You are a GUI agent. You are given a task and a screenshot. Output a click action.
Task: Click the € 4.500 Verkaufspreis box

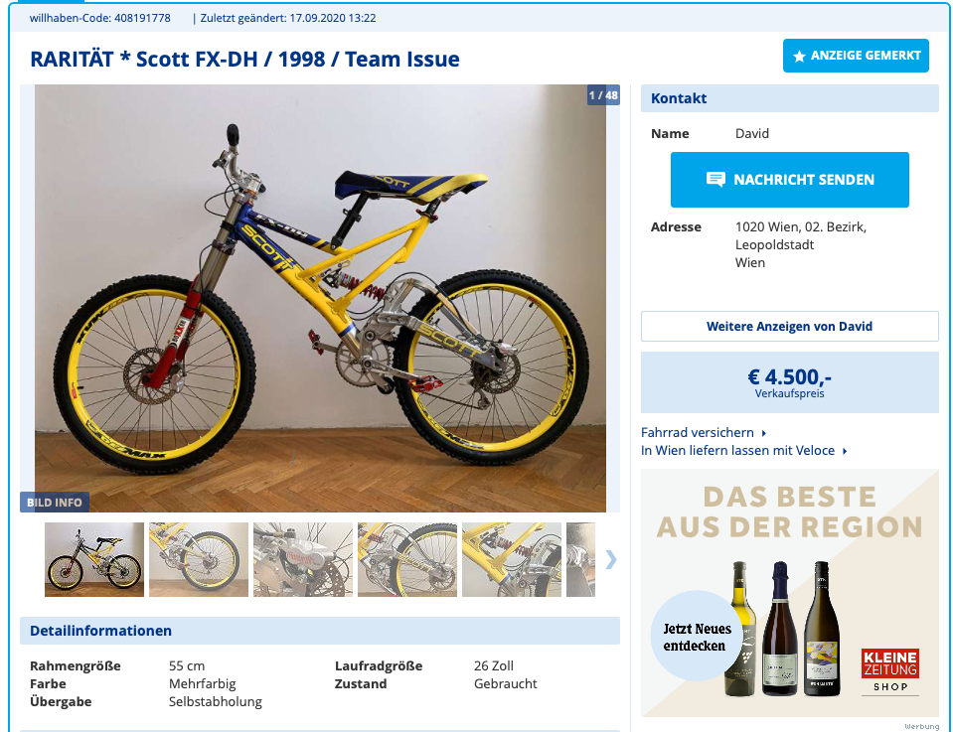(x=789, y=382)
